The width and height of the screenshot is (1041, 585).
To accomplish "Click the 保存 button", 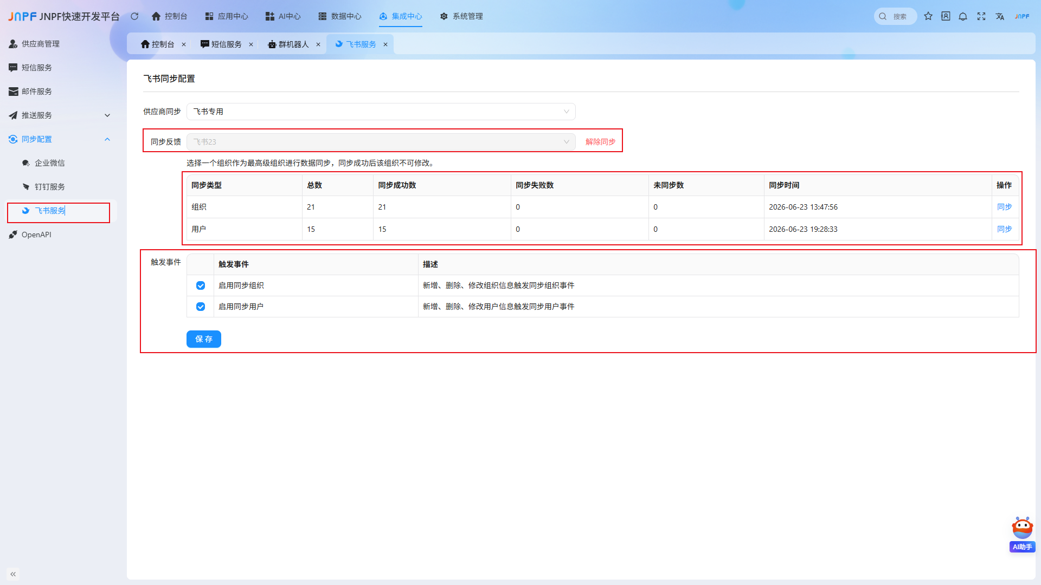I will (x=204, y=339).
